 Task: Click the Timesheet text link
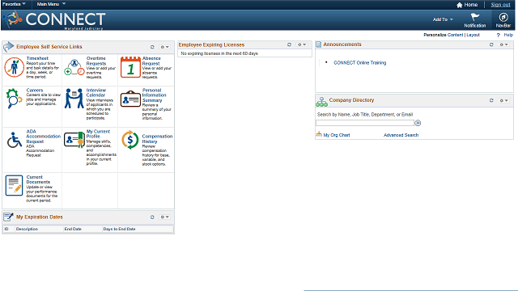(37, 58)
